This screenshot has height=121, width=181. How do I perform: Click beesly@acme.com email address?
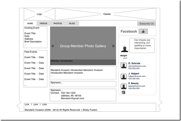point(137,86)
